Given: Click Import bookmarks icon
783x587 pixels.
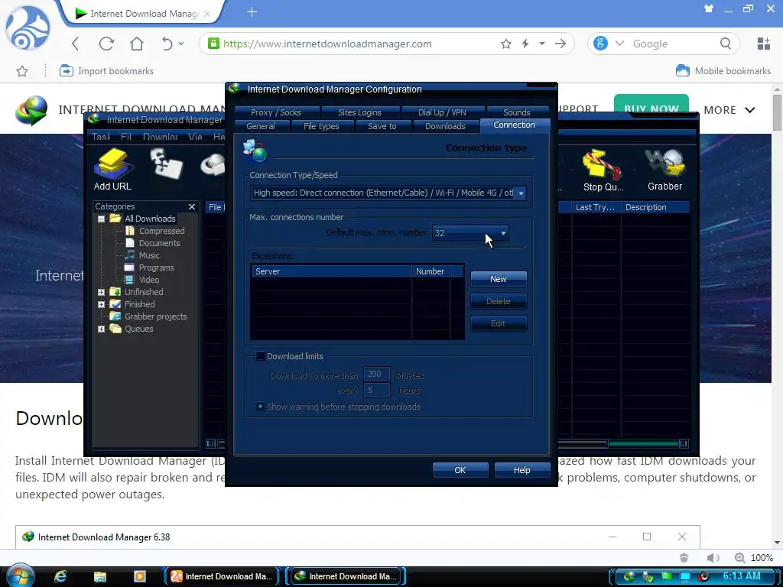Looking at the screenshot, I should pos(66,71).
